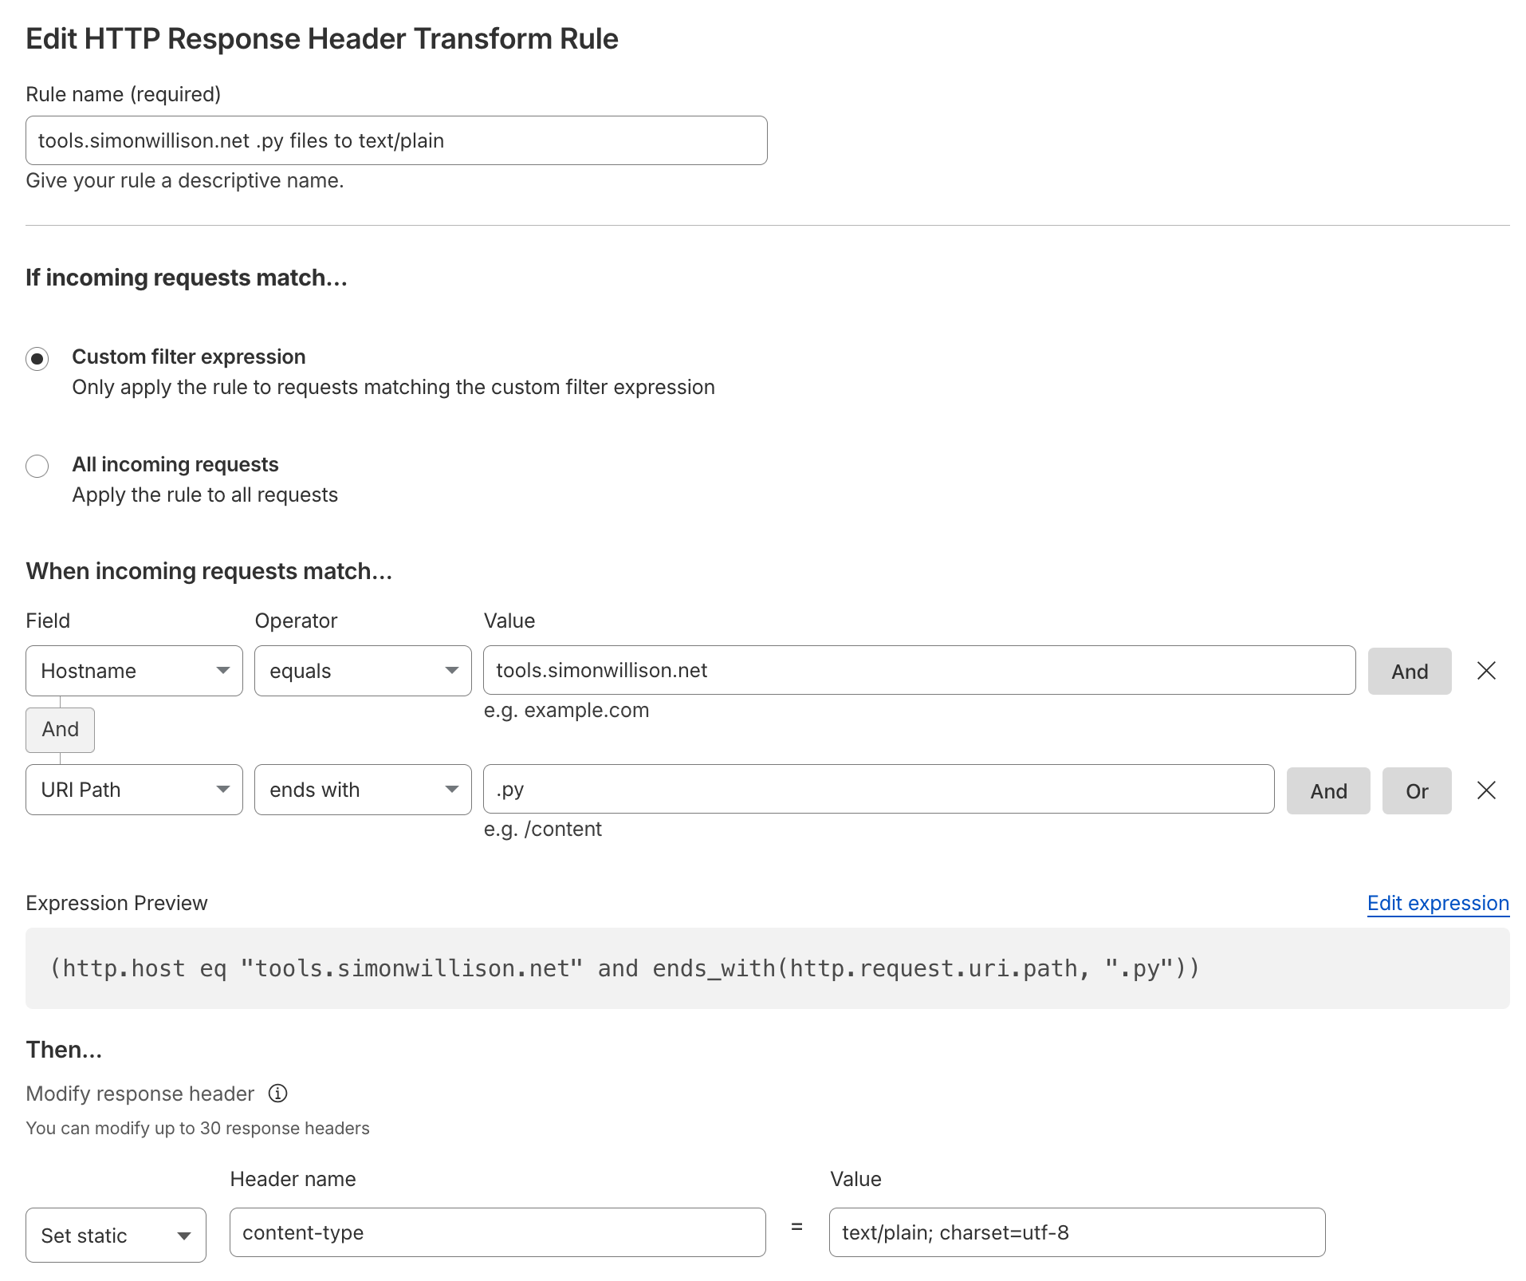Open the Modify response header info tooltip
Image resolution: width=1526 pixels, height=1281 pixels.
point(277,1094)
